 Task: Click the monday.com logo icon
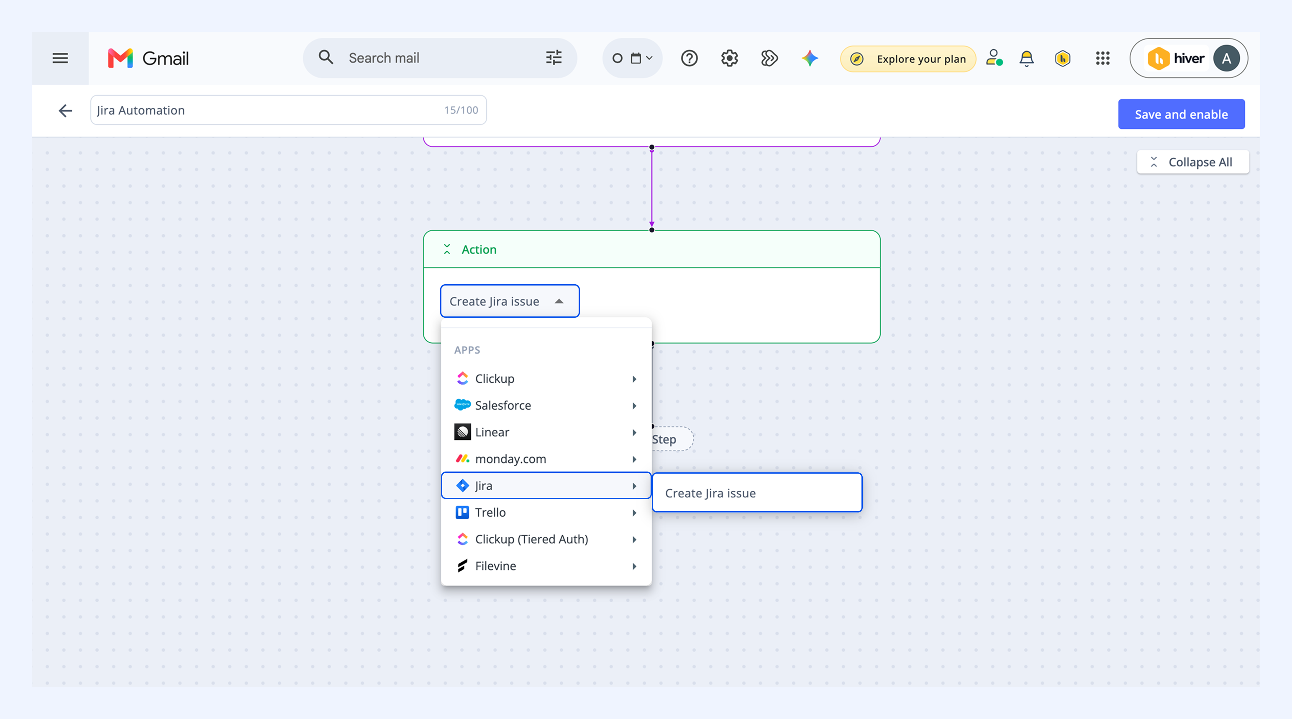click(462, 459)
